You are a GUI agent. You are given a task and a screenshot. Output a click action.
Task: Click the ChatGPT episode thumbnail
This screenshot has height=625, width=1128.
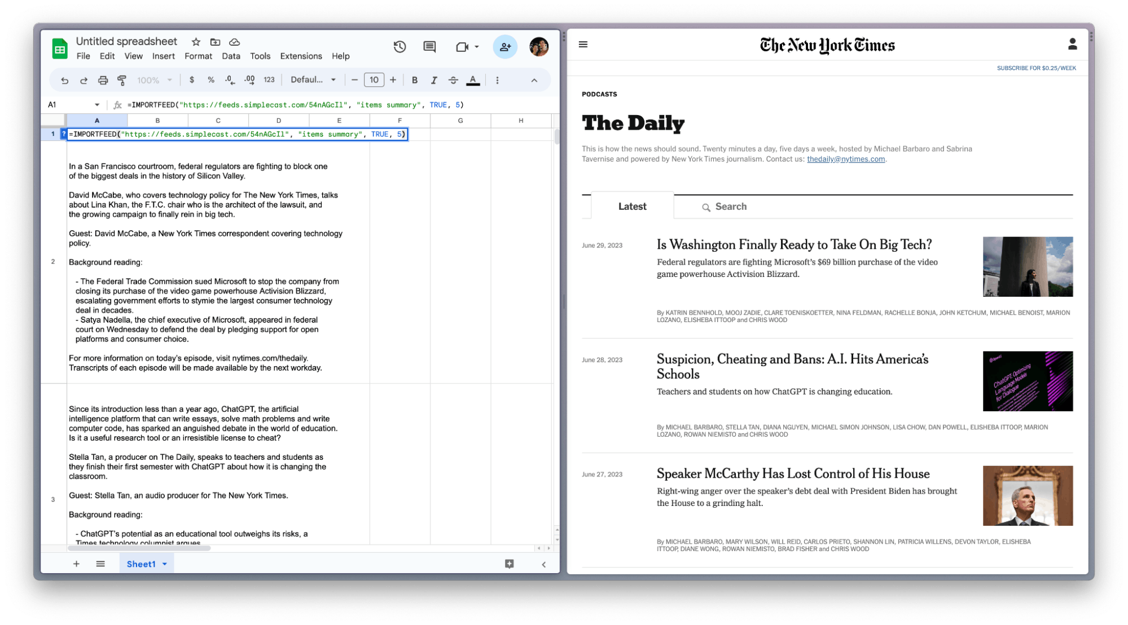point(1028,381)
